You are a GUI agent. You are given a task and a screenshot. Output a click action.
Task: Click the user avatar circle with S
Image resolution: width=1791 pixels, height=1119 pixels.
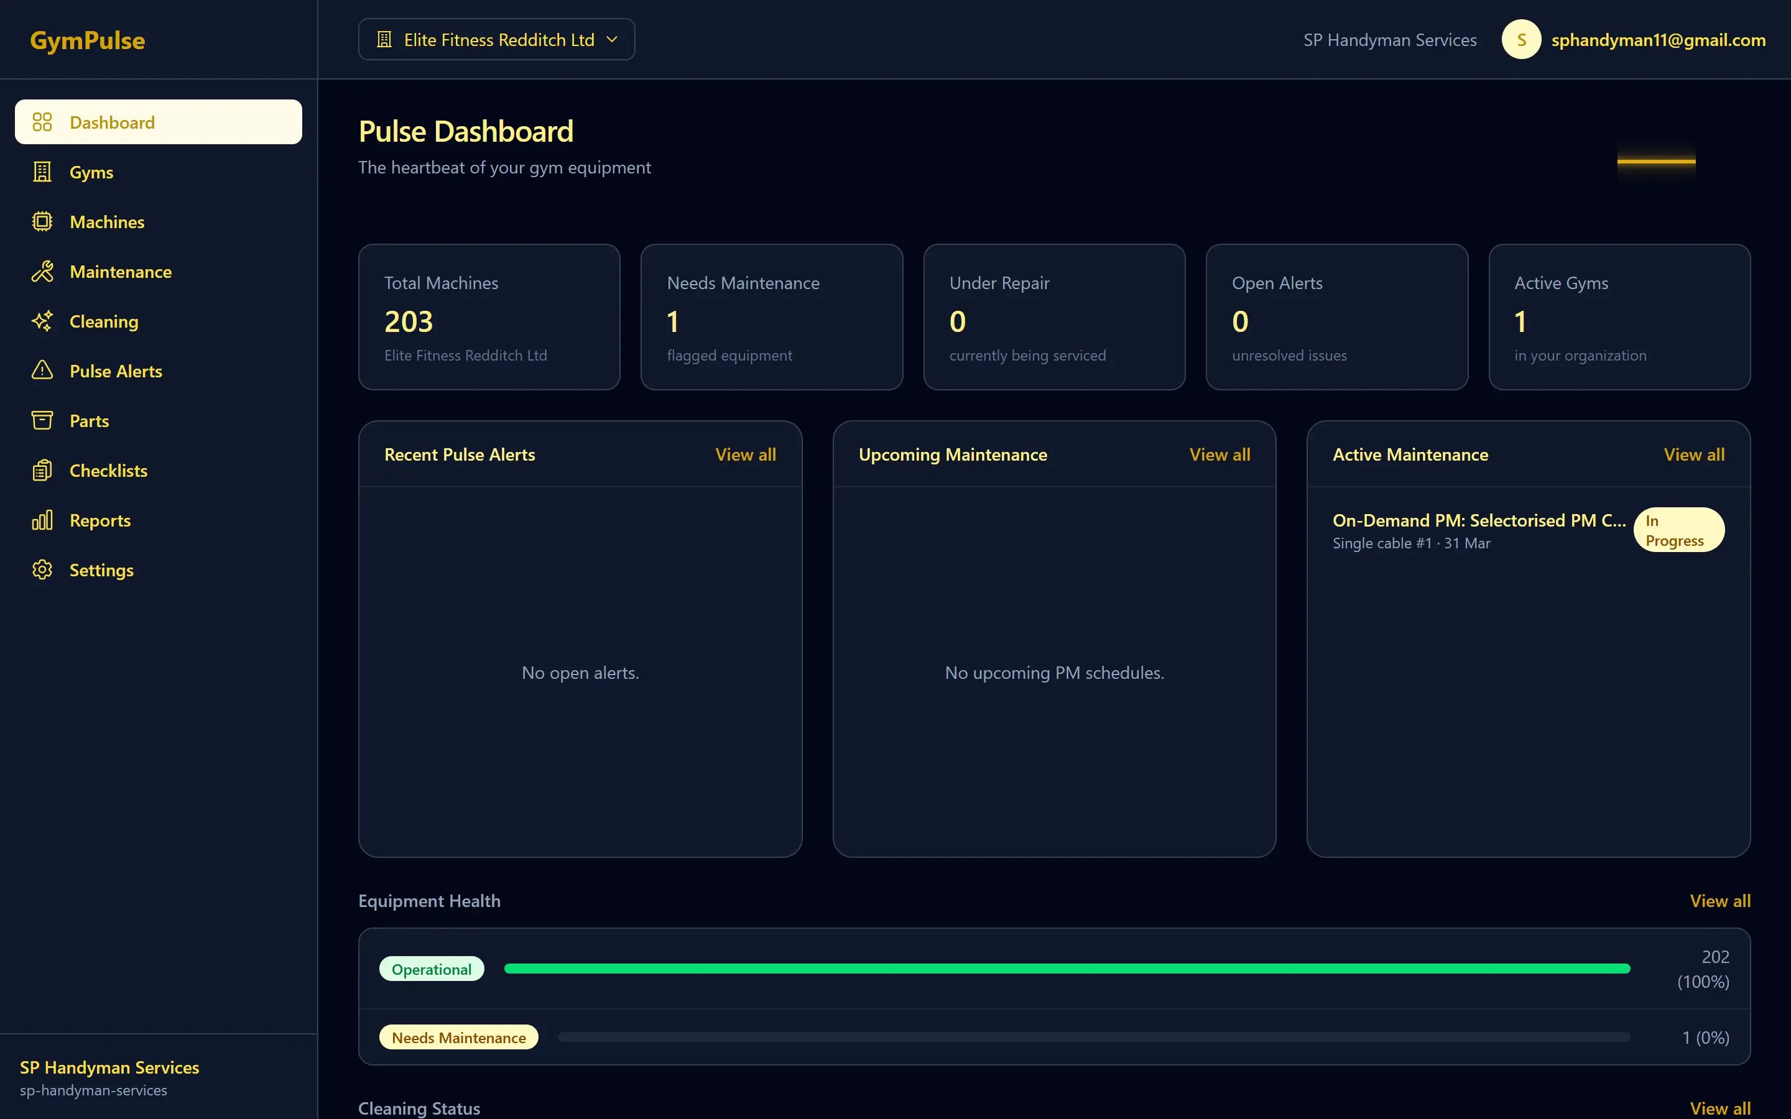(1521, 39)
